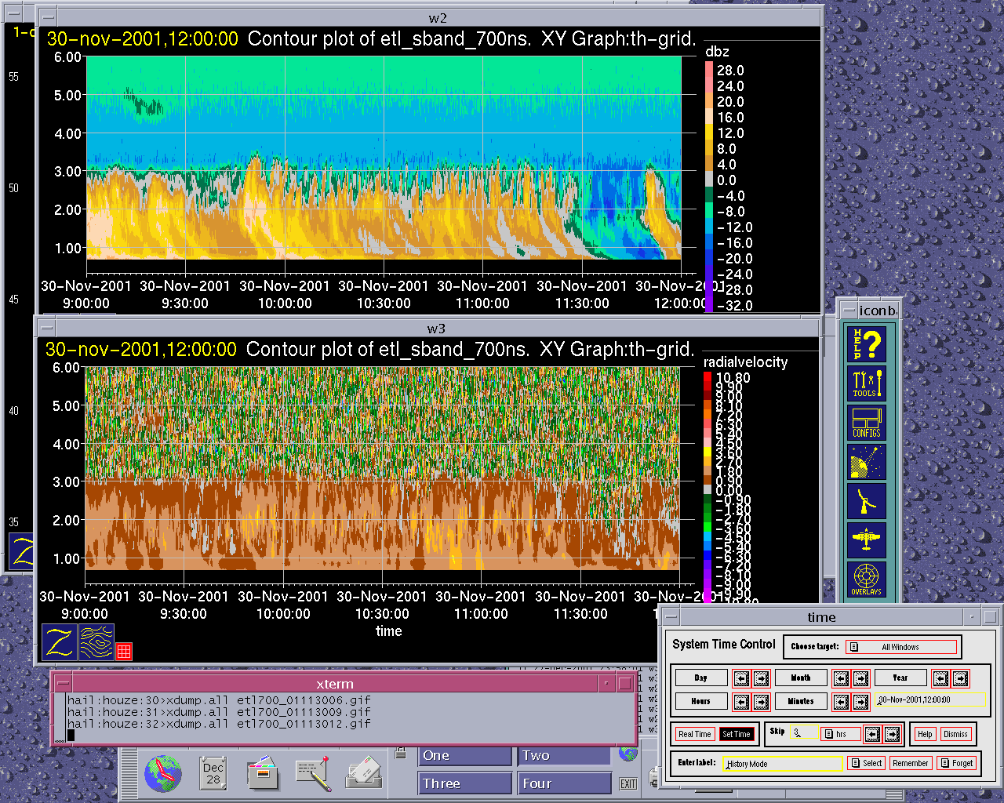
Task: Switch to Real Time mode
Action: coord(694,734)
